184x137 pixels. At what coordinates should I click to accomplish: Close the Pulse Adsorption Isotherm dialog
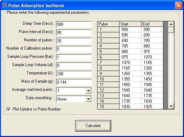[x=179, y=5]
